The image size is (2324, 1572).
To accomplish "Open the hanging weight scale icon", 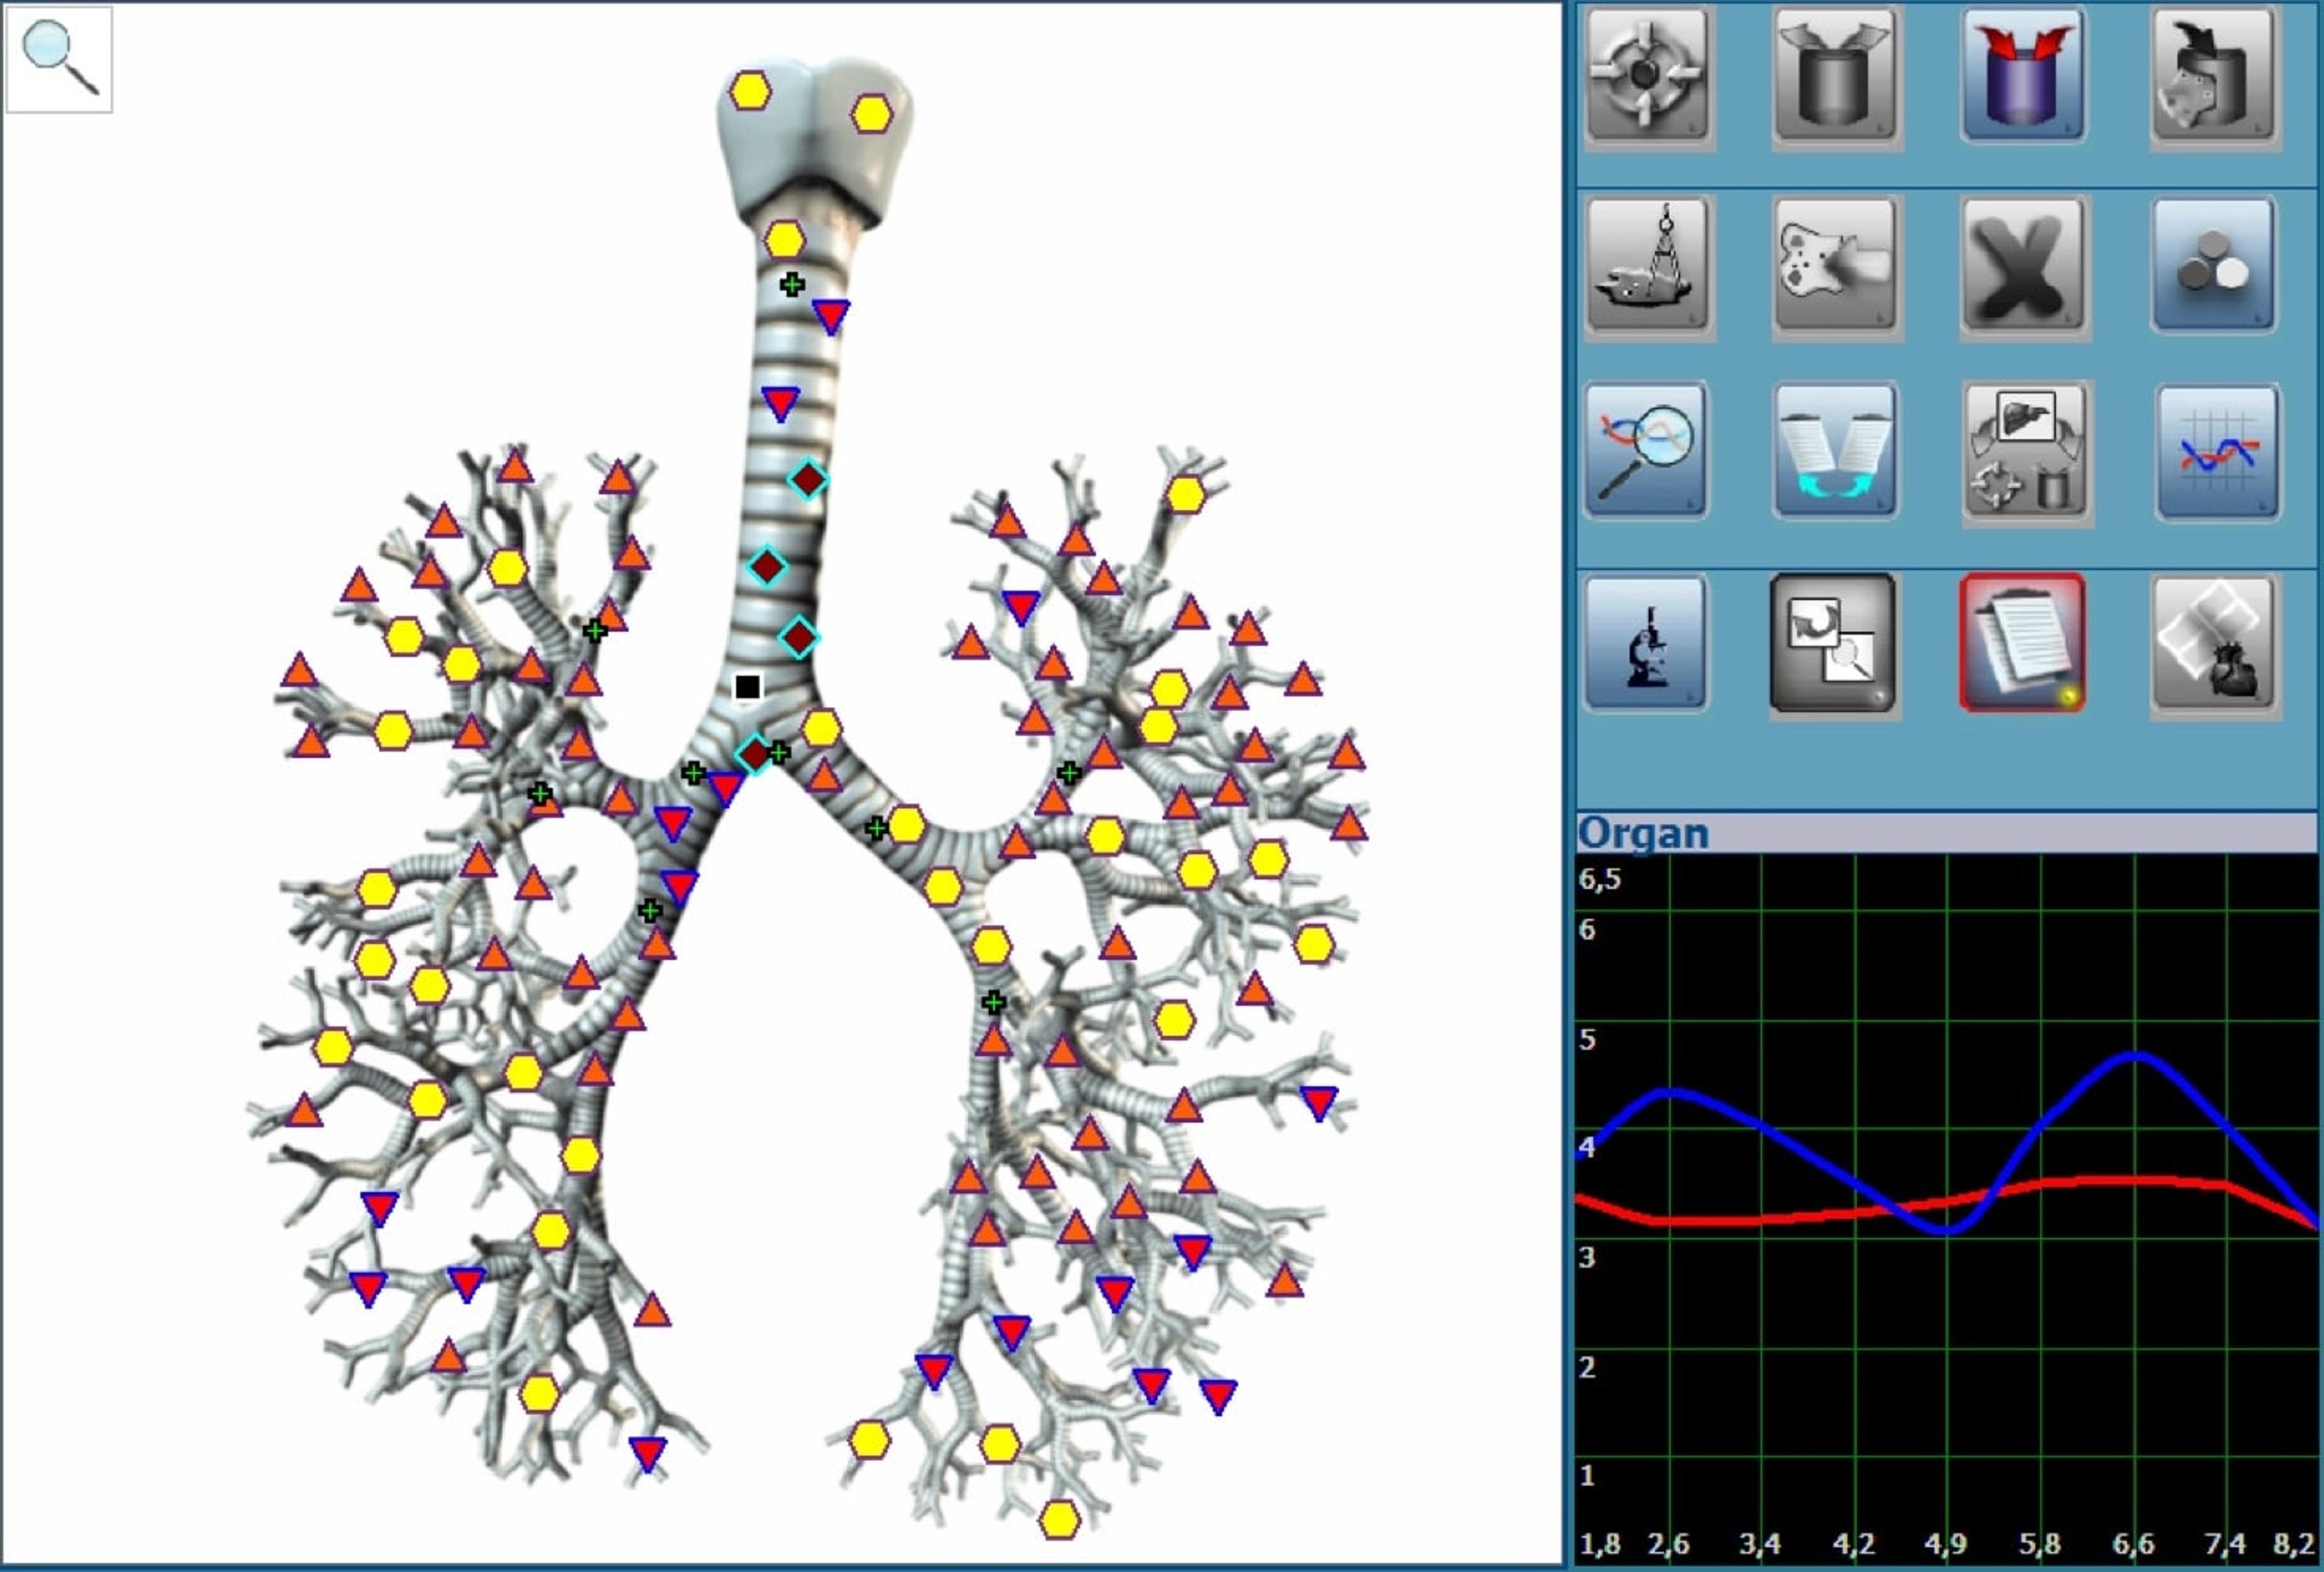I will (1646, 265).
